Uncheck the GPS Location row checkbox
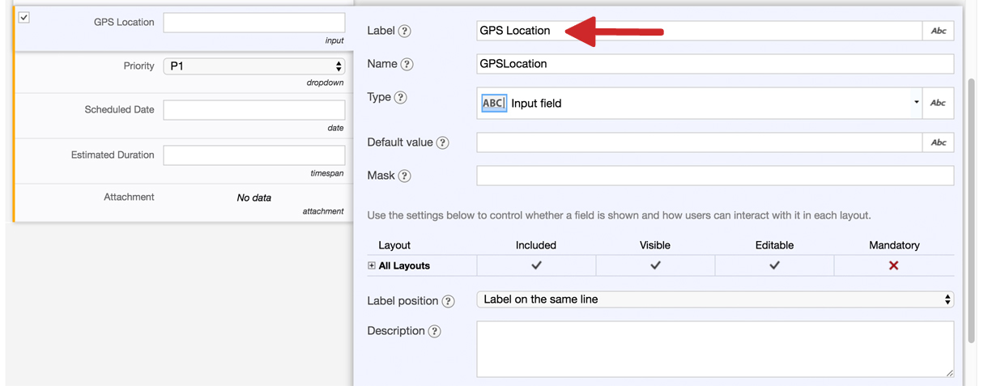This screenshot has width=988, height=386. [x=24, y=17]
